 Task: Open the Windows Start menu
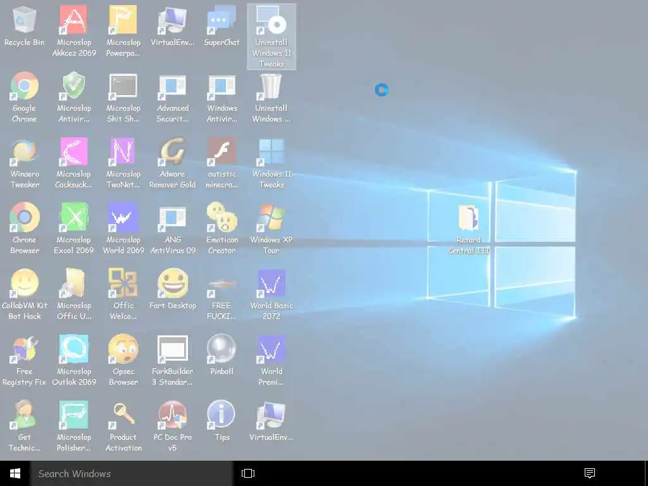pos(15,473)
